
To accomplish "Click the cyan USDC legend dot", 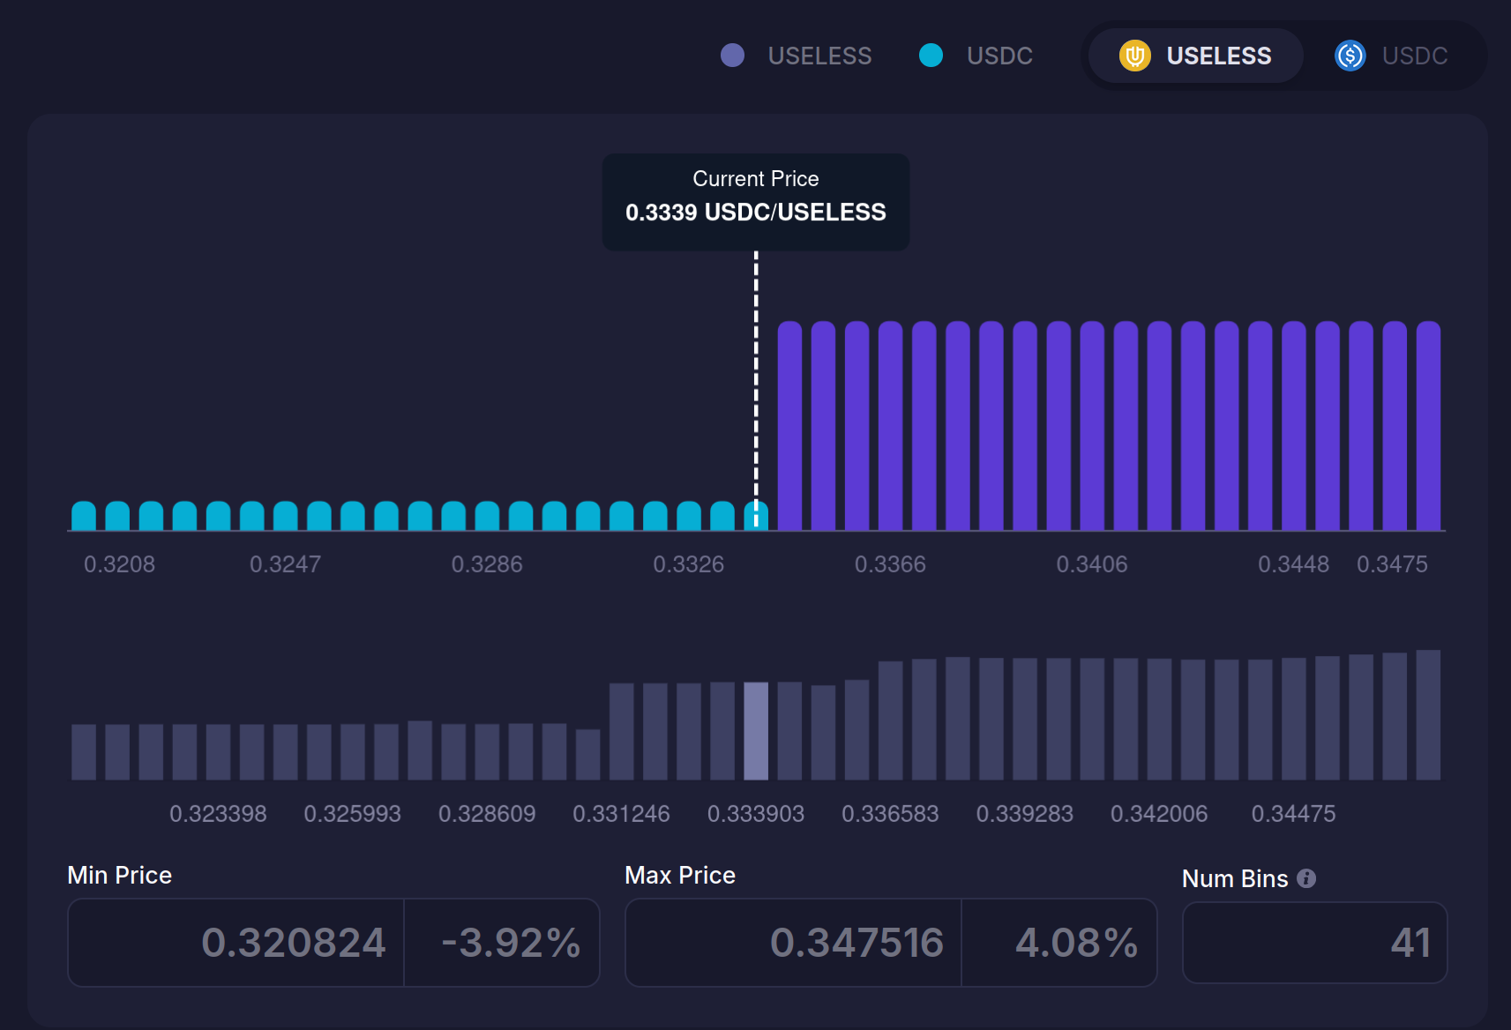I will pos(931,56).
